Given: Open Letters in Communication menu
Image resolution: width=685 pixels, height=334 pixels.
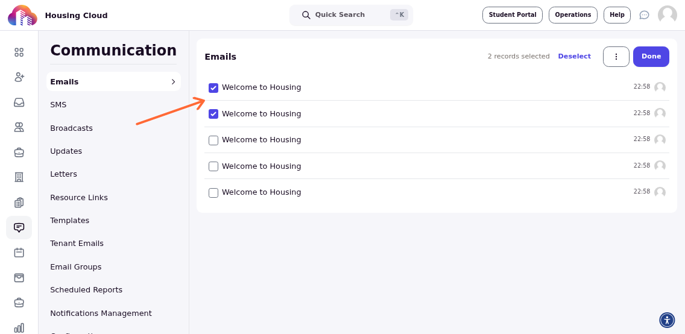Looking at the screenshot, I should [x=63, y=174].
